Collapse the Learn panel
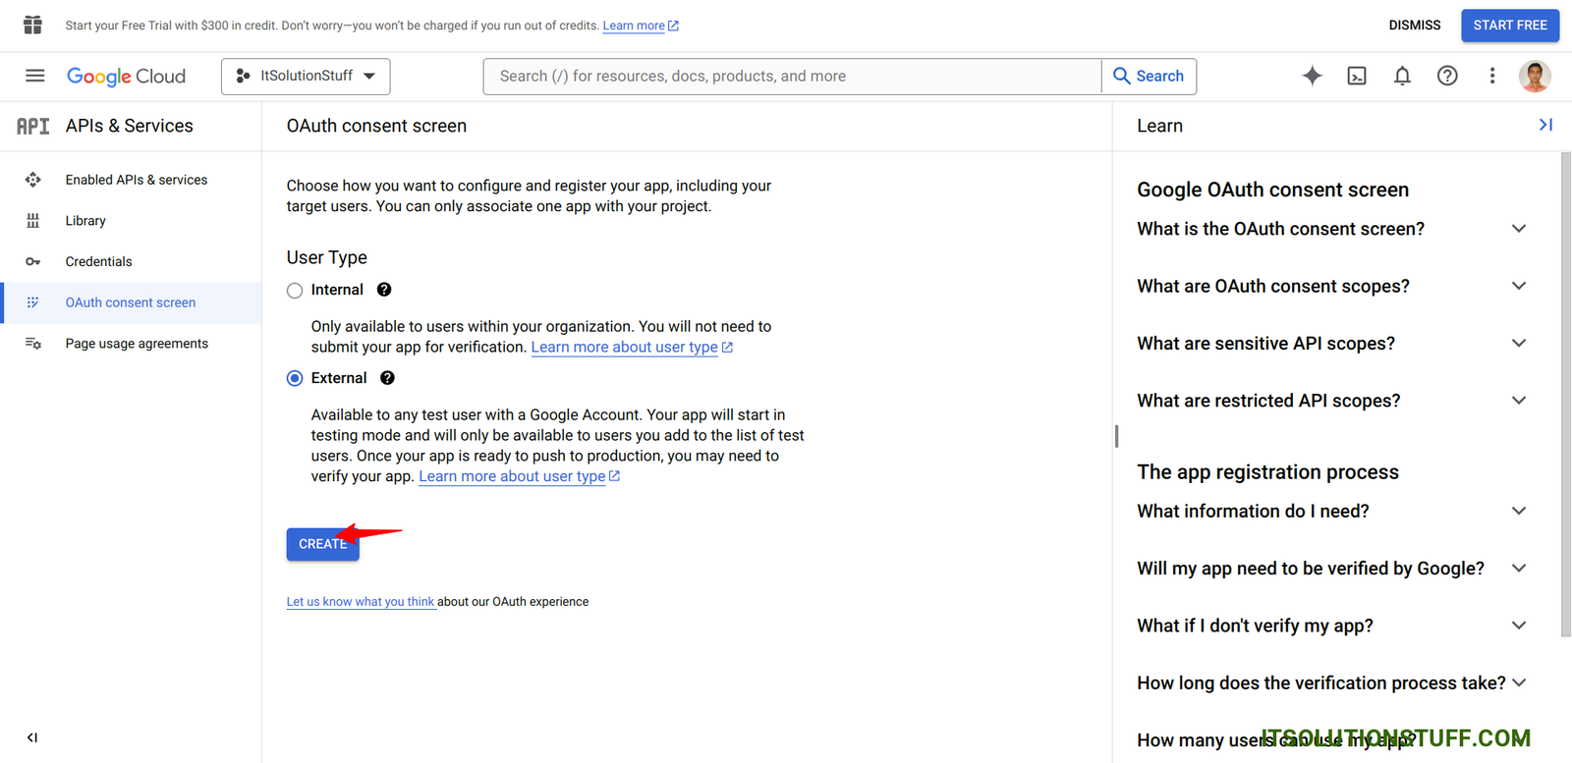 1545,125
